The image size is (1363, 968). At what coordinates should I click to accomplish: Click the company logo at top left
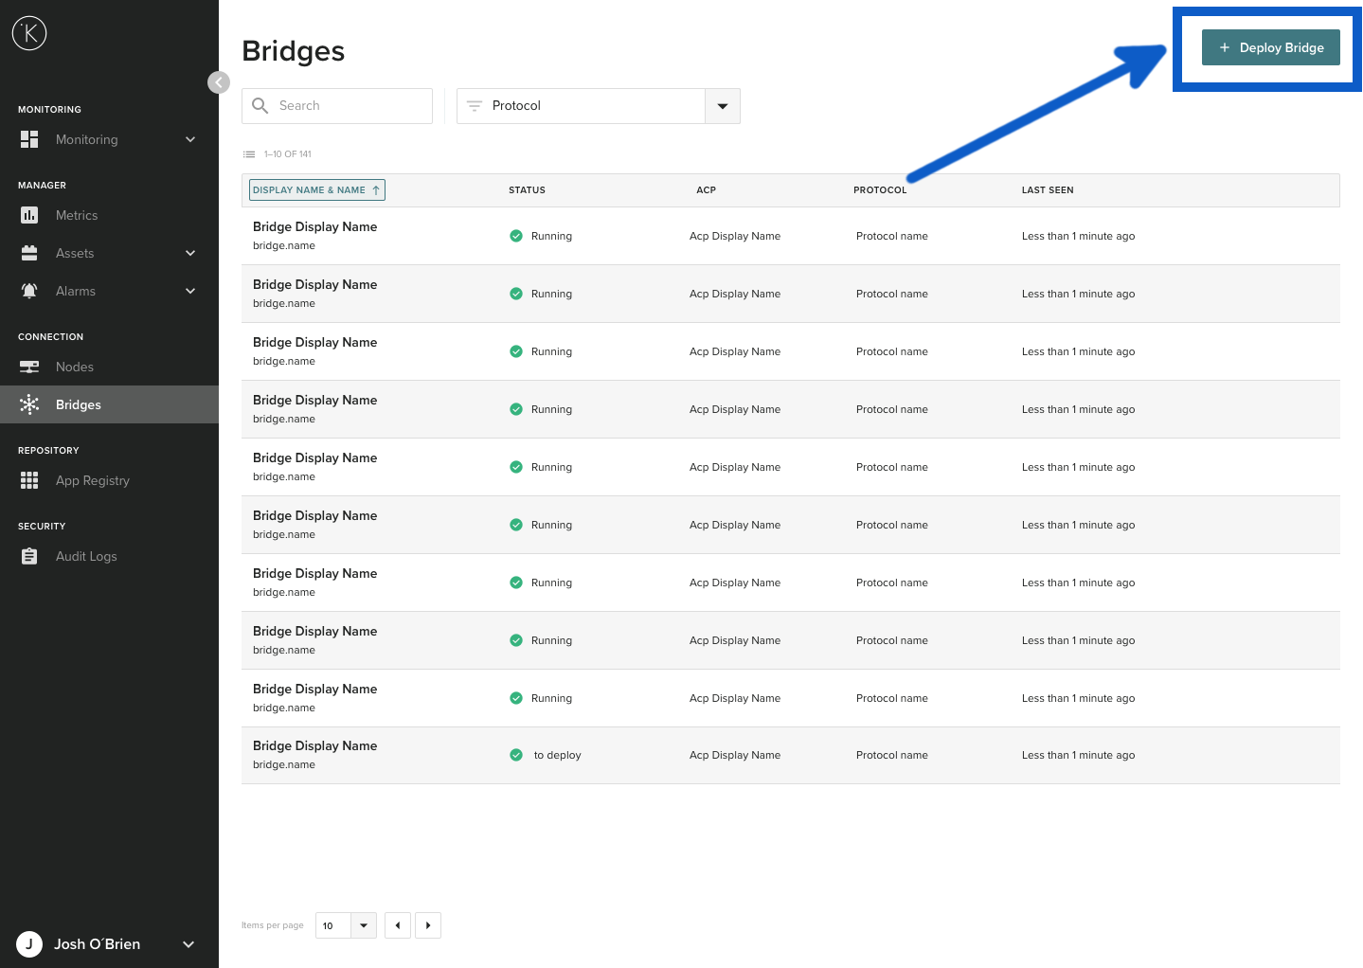point(28,32)
